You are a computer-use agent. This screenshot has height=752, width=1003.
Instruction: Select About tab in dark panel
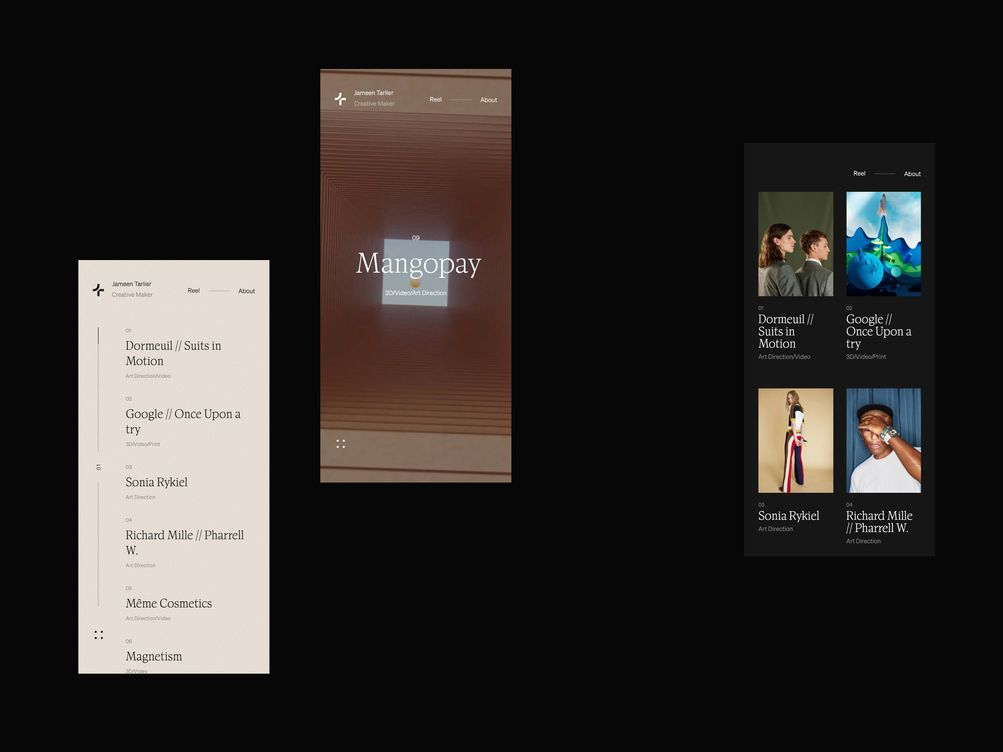[912, 173]
